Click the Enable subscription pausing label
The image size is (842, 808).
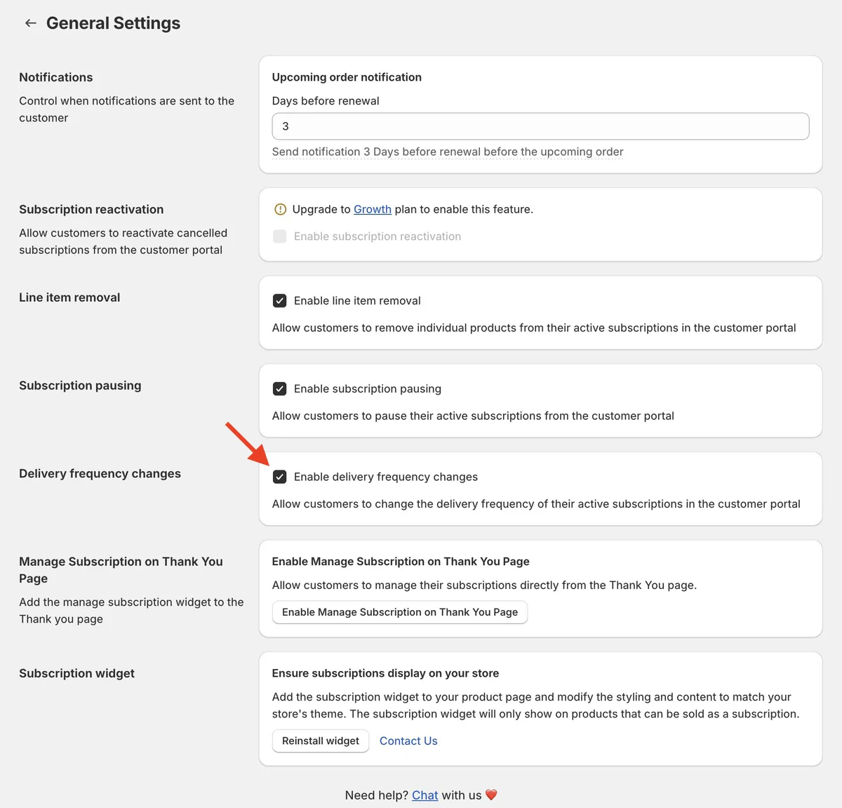368,389
